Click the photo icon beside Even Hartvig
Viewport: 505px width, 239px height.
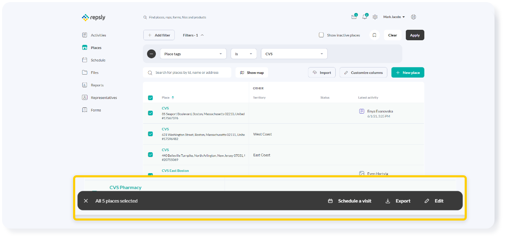pos(361,173)
